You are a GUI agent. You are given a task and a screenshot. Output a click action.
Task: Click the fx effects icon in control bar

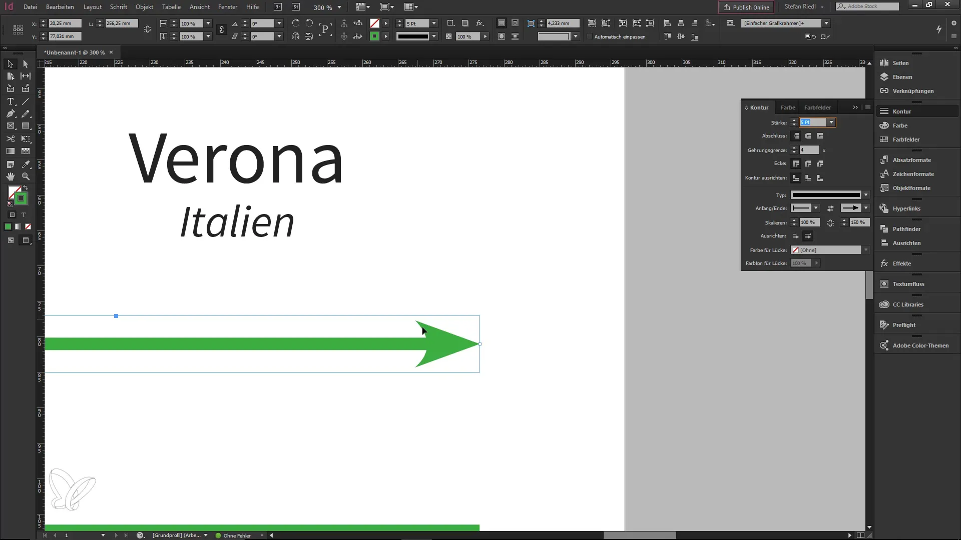click(479, 23)
